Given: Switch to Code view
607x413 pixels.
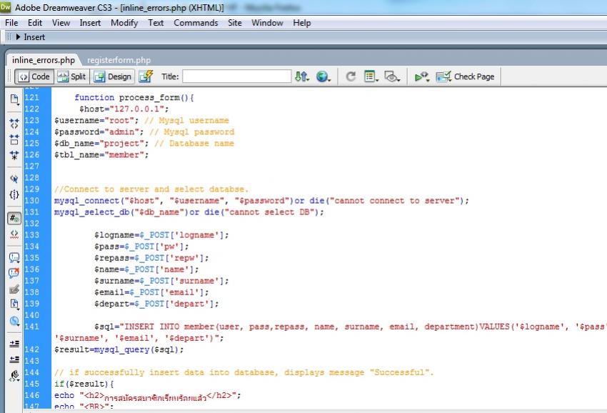Looking at the screenshot, I should 34,76.
